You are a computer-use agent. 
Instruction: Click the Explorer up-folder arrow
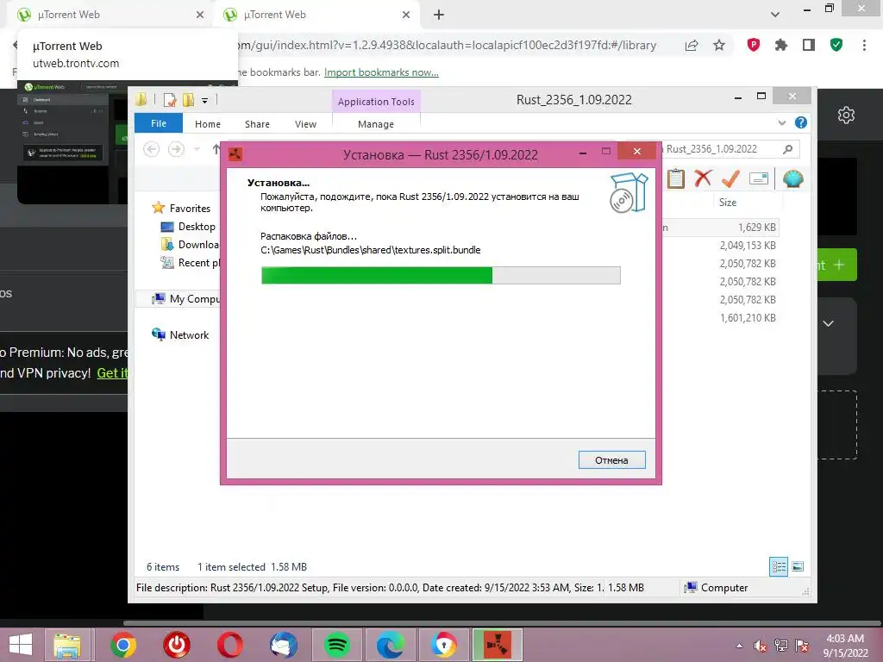point(216,149)
